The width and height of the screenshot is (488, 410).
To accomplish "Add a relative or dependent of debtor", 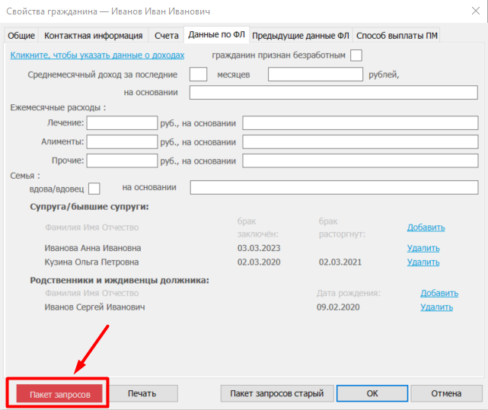I will tap(439, 293).
